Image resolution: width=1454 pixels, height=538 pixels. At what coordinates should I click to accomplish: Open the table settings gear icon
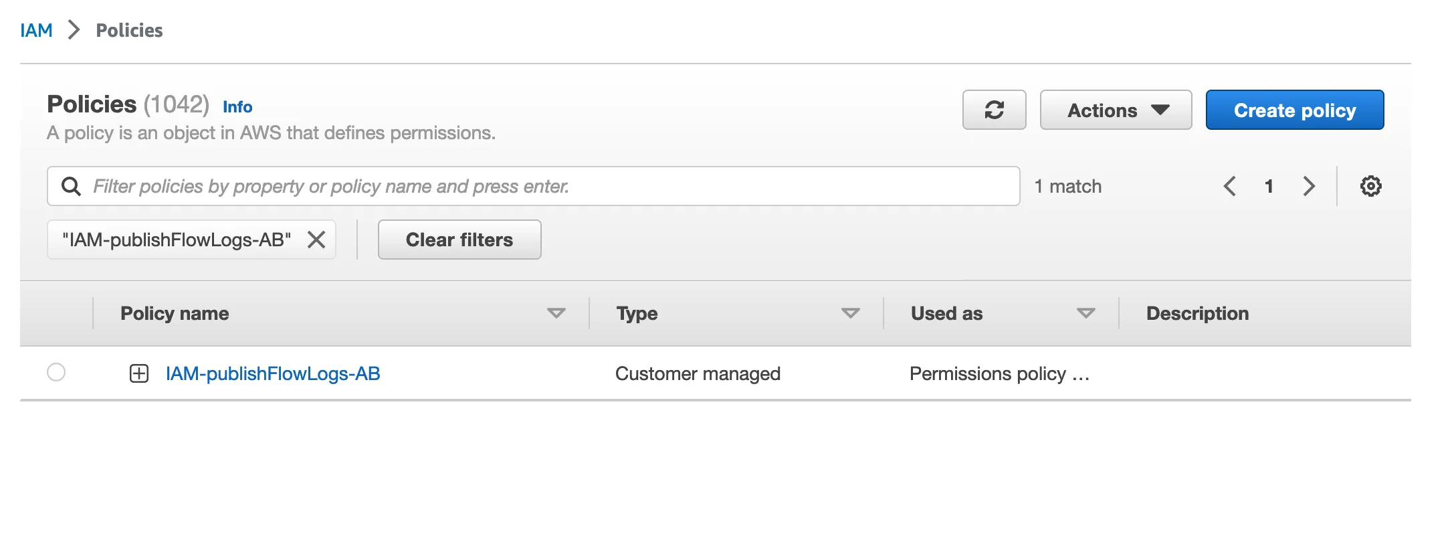click(x=1370, y=186)
